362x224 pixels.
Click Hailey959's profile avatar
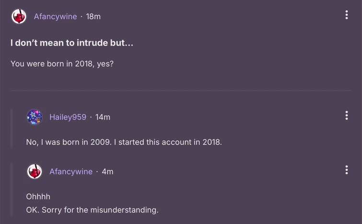35,117
